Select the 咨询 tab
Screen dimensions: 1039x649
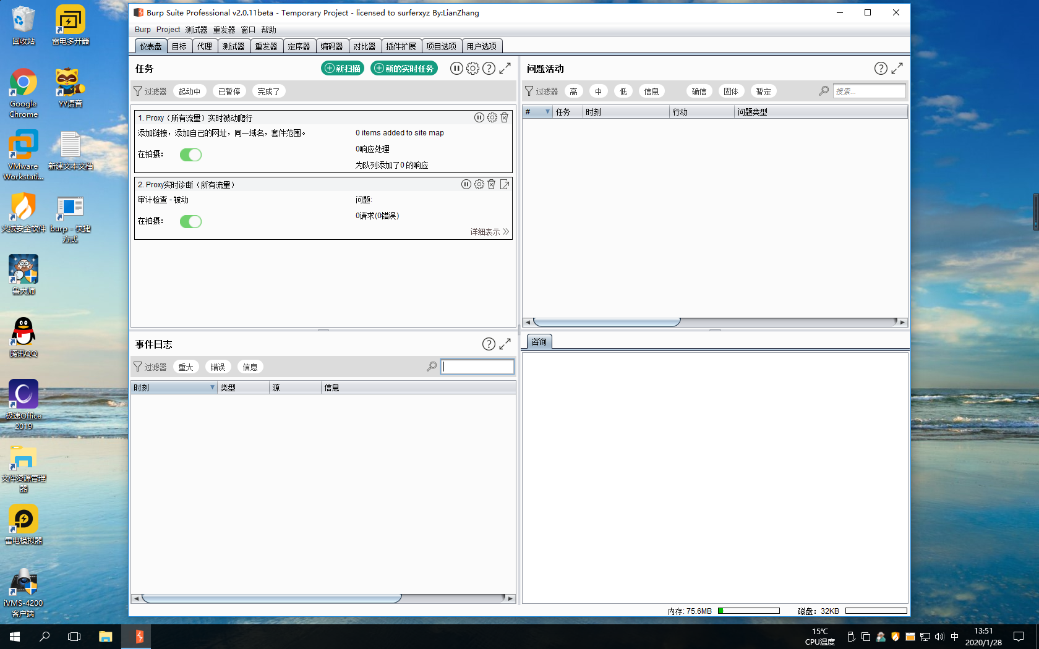539,342
